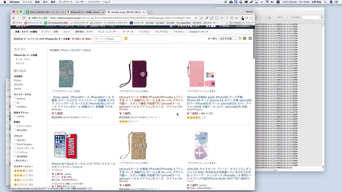Select the ケース・カバー category link
Image resolution: width=342 pixels, height=192 pixels.
tap(23, 59)
